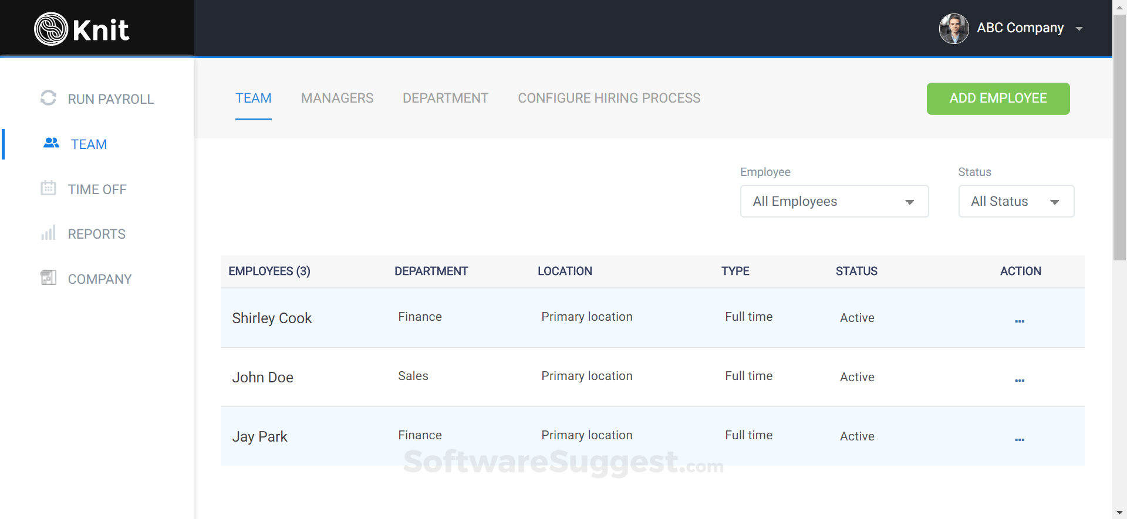Click the Knit logo
Image resolution: width=1127 pixels, height=519 pixels.
click(x=82, y=29)
